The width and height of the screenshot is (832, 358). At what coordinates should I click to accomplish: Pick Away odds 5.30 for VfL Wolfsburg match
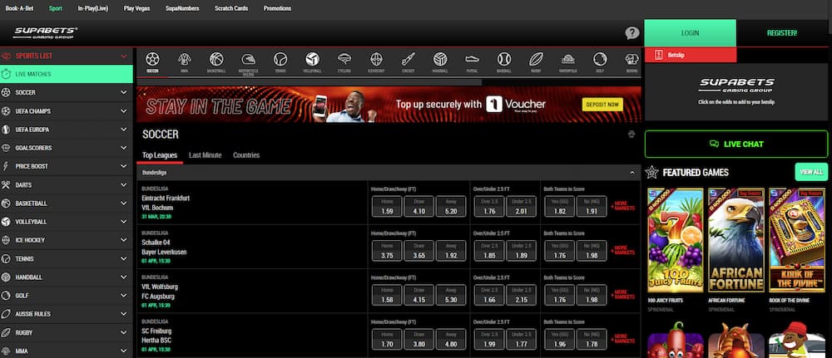tap(451, 295)
